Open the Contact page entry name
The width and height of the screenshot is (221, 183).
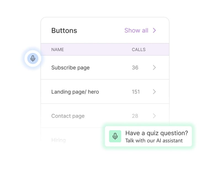tap(68, 116)
